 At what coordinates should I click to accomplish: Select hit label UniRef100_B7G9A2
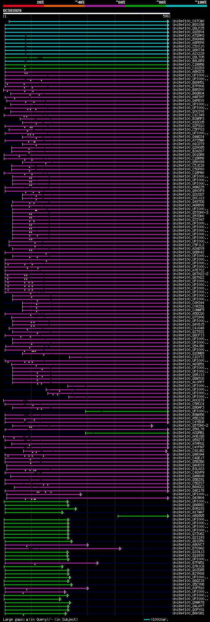point(188,548)
